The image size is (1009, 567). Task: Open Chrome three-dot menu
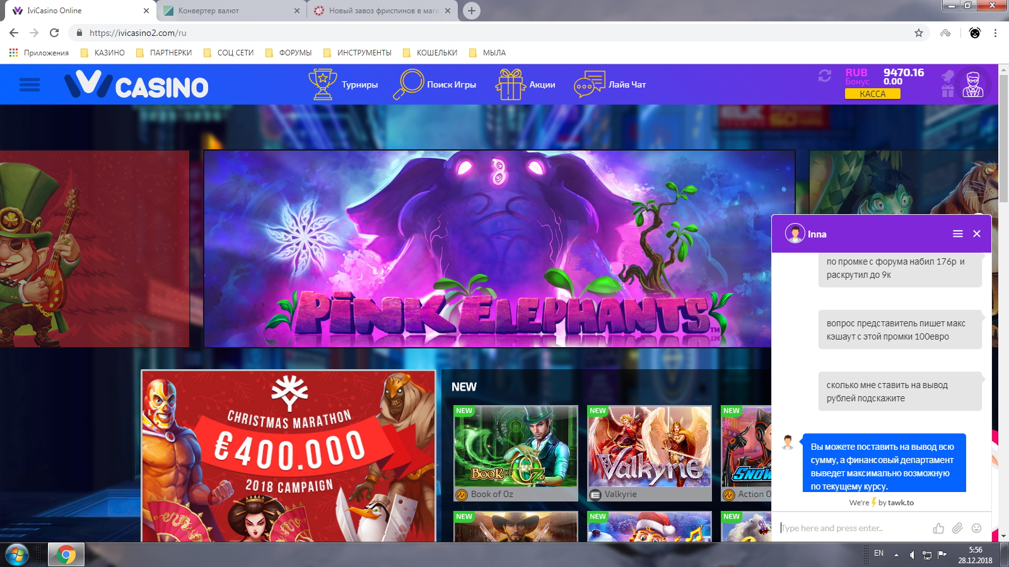tap(995, 33)
